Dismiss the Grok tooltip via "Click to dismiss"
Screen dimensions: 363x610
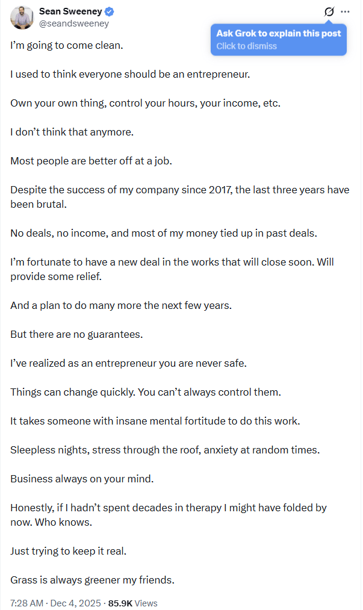[247, 46]
